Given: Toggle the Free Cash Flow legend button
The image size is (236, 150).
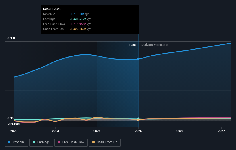Looking at the screenshot, I should point(71,142).
